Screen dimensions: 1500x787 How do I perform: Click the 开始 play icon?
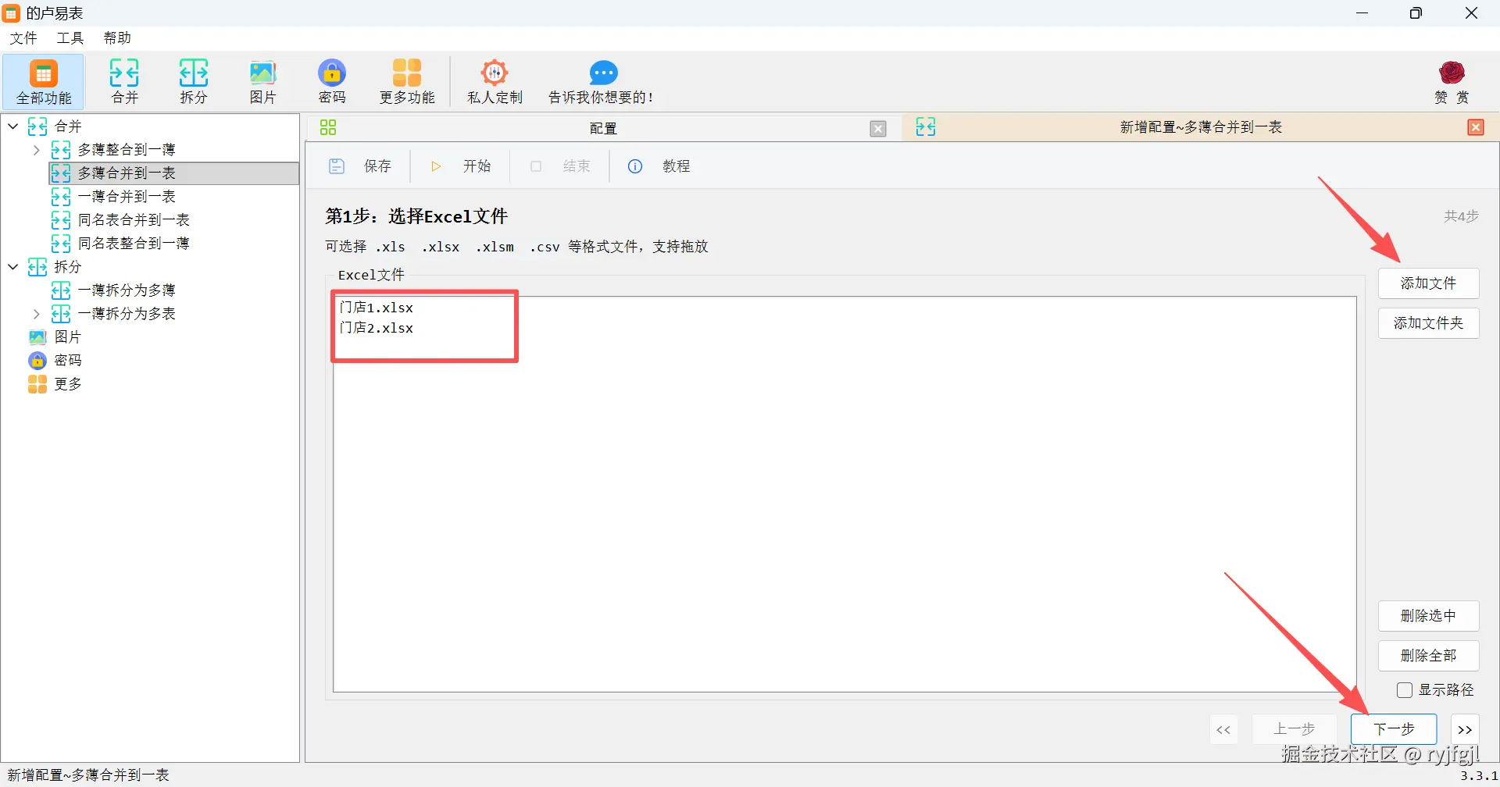tap(436, 166)
